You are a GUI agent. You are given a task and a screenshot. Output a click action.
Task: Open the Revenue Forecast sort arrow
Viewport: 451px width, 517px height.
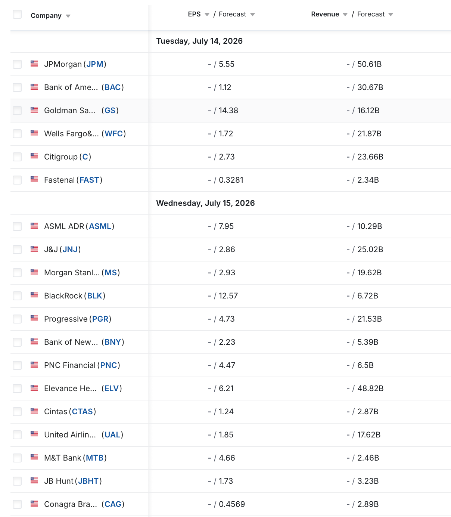(x=391, y=15)
